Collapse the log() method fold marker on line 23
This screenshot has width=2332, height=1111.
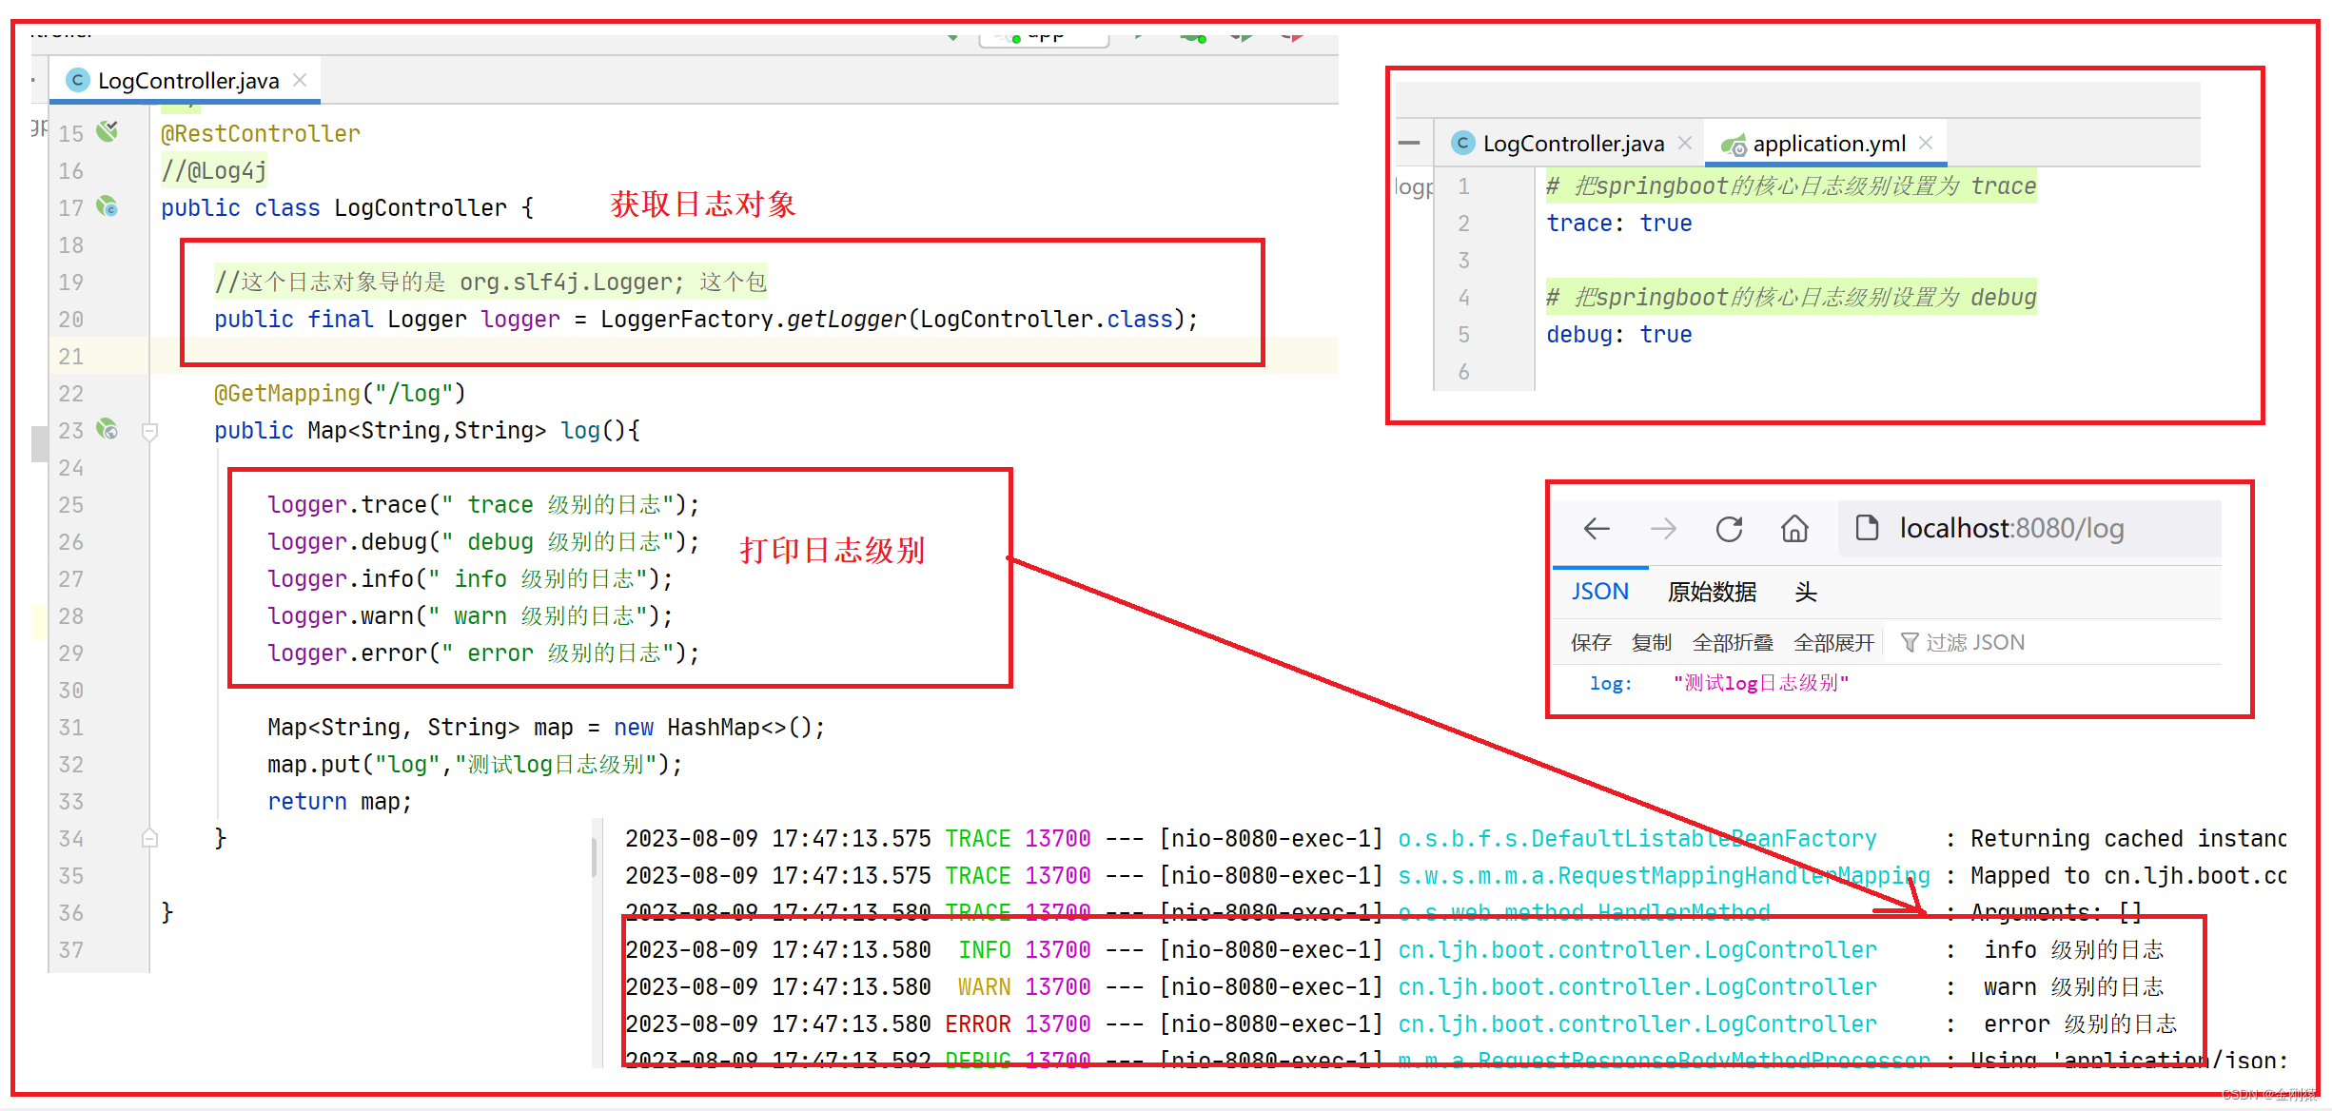click(x=149, y=432)
